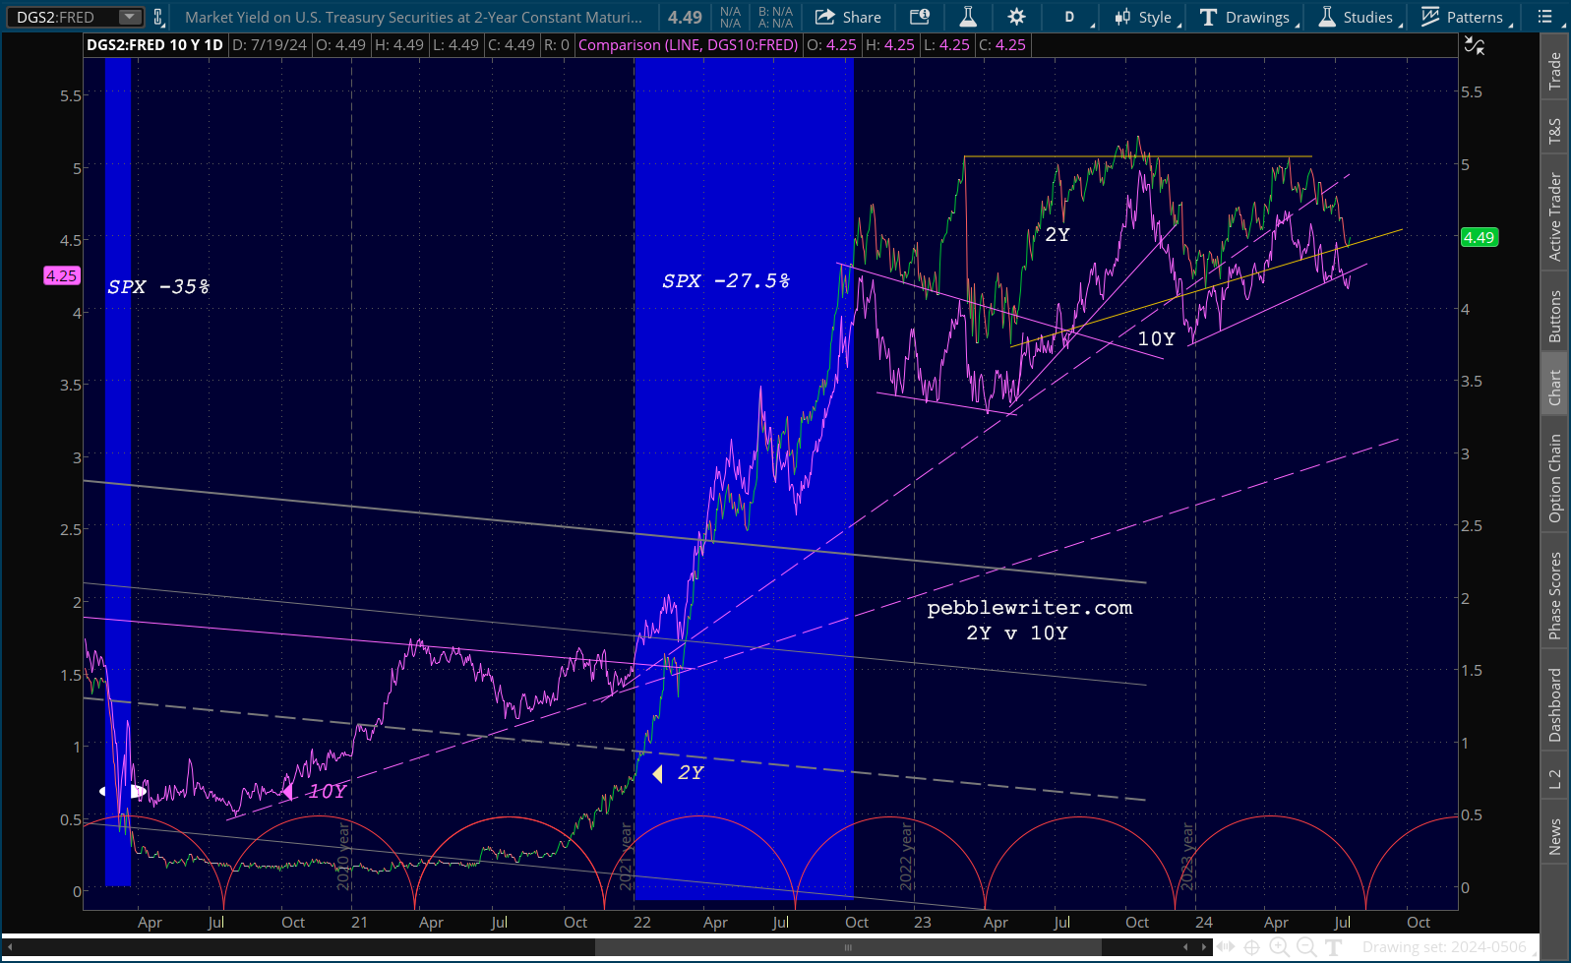
Task: Open the D timeframe dropdown
Action: (x=1071, y=17)
